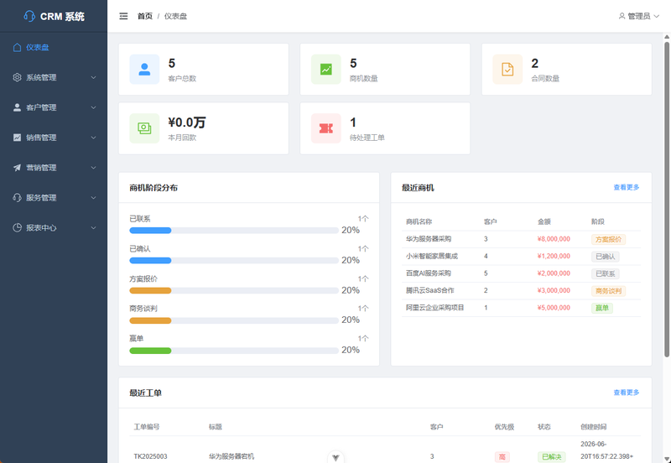Expand the 销售管理 submenu chevron

pyautogui.click(x=93, y=138)
